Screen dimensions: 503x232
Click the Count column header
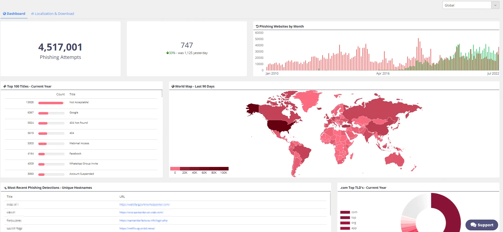tap(60, 94)
